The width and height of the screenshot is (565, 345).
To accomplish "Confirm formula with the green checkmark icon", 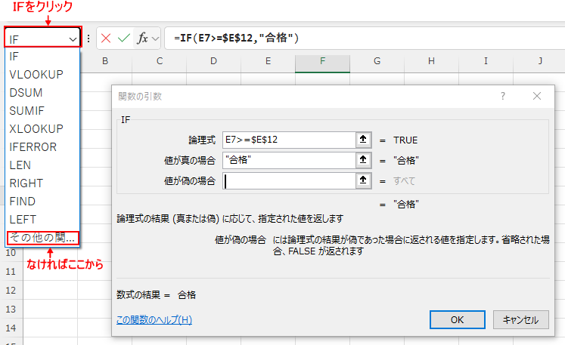I will [x=123, y=39].
